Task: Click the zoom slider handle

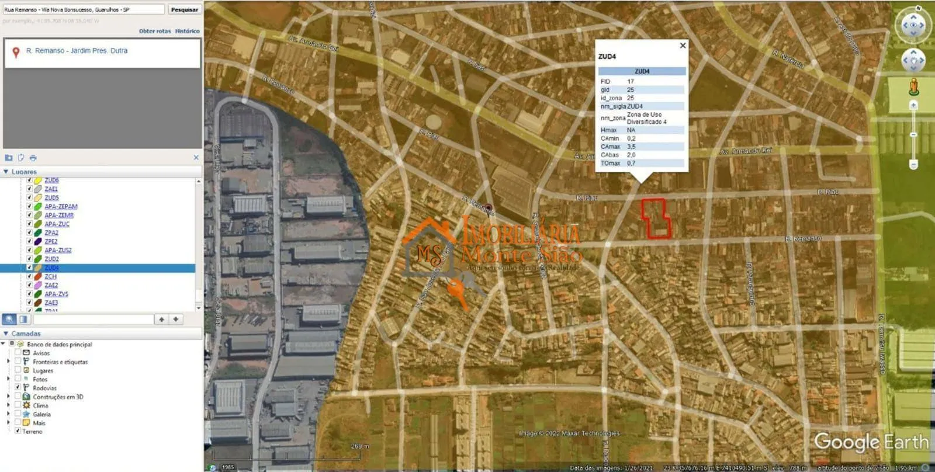Action: pos(913,135)
